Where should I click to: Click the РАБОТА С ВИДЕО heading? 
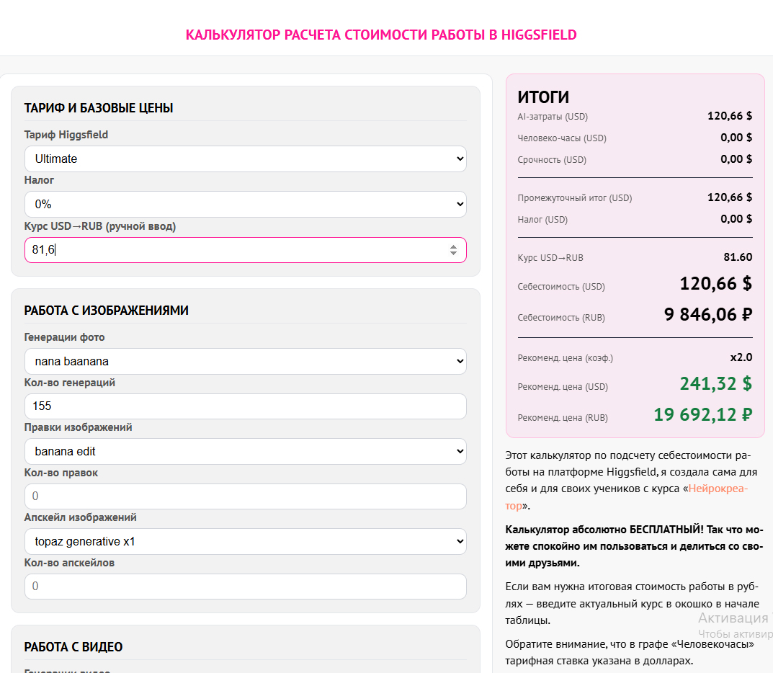(x=73, y=647)
